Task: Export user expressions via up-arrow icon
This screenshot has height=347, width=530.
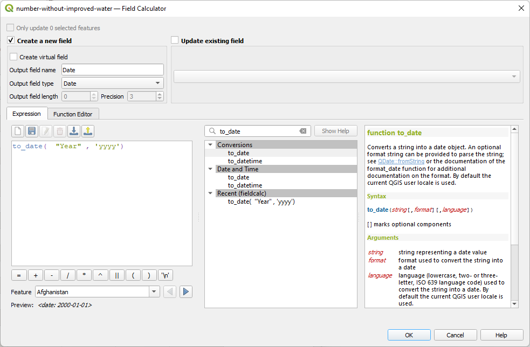Action: tap(88, 131)
